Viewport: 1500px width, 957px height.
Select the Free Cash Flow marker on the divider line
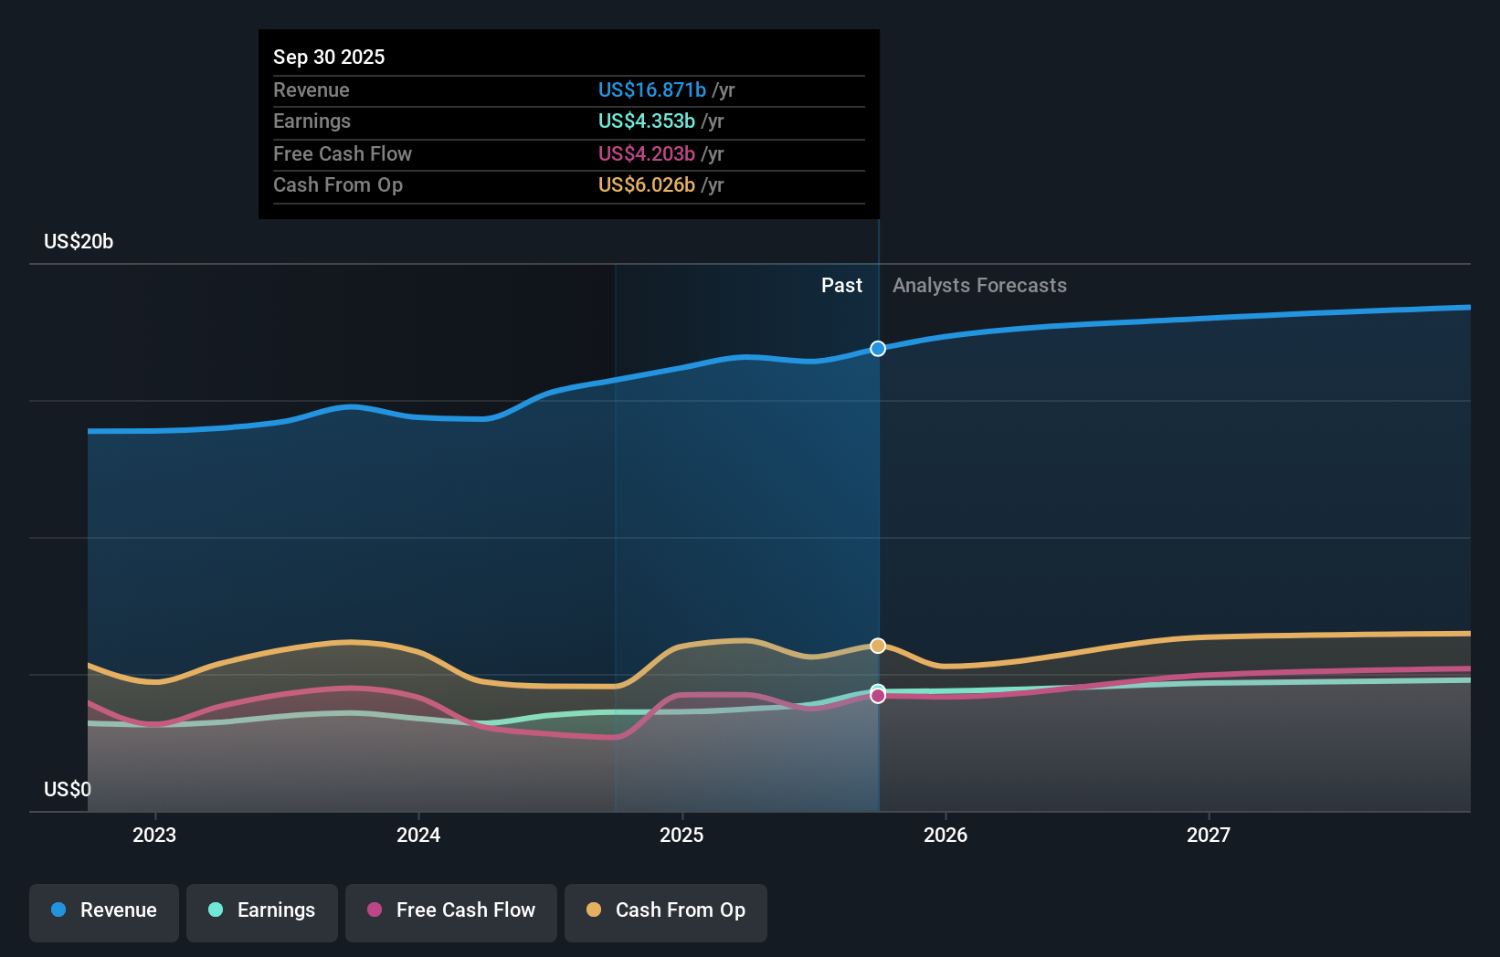point(878,695)
